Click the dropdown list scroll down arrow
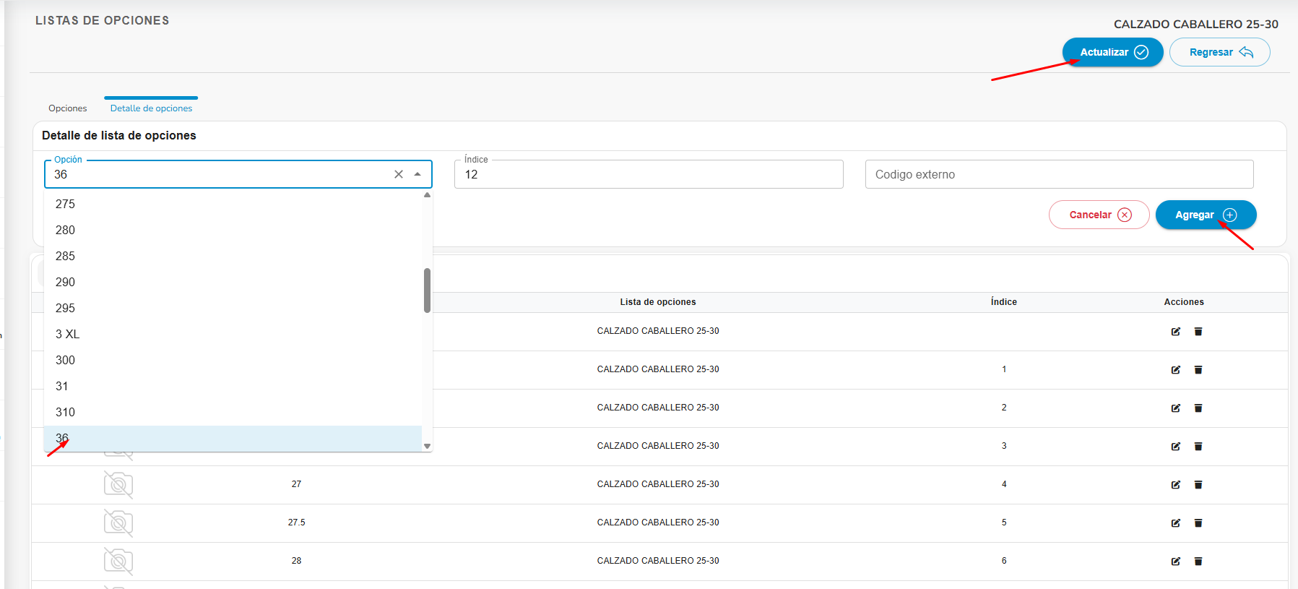The height and width of the screenshot is (589, 1298). [x=427, y=446]
